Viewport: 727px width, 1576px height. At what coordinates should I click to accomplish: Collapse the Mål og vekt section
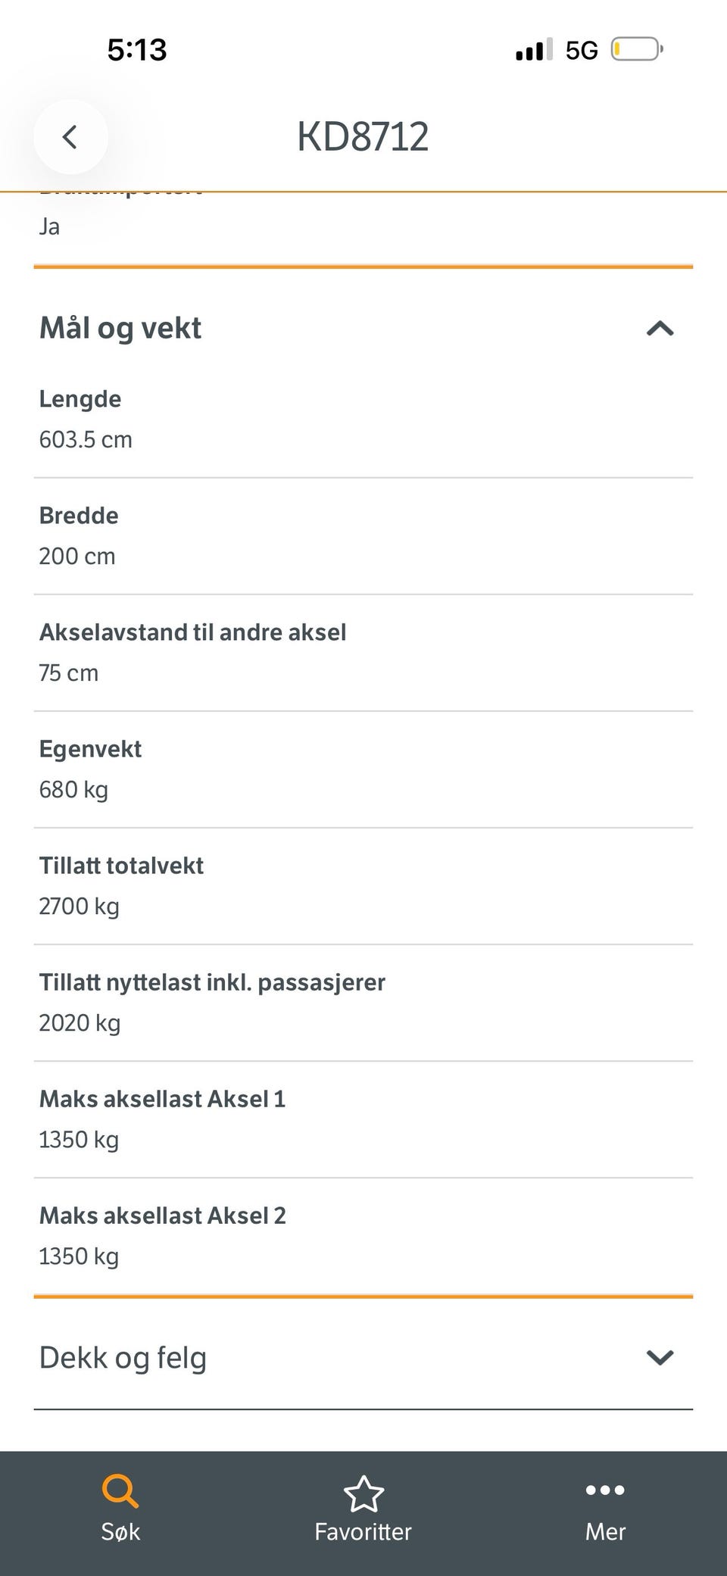point(363,328)
